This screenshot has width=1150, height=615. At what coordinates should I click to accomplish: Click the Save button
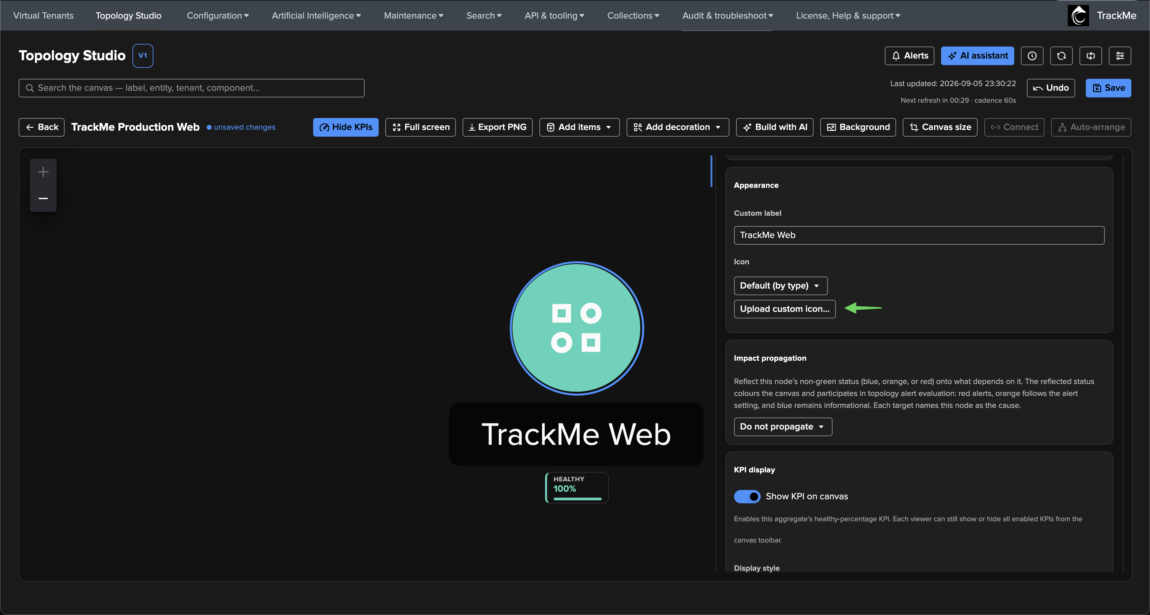pyautogui.click(x=1108, y=88)
